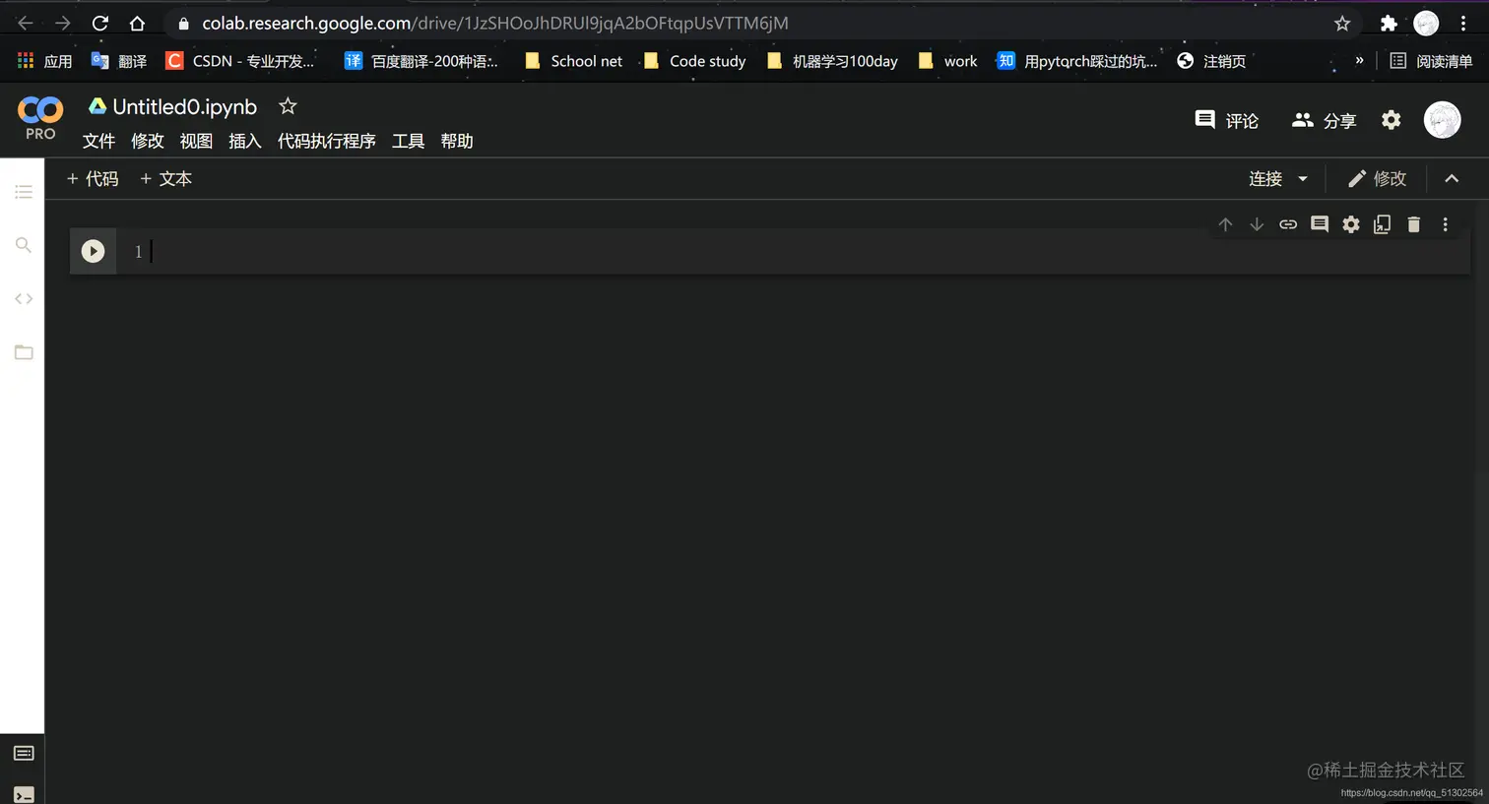Mirror cell in tab icon
The image size is (1489, 804).
[x=1383, y=224]
